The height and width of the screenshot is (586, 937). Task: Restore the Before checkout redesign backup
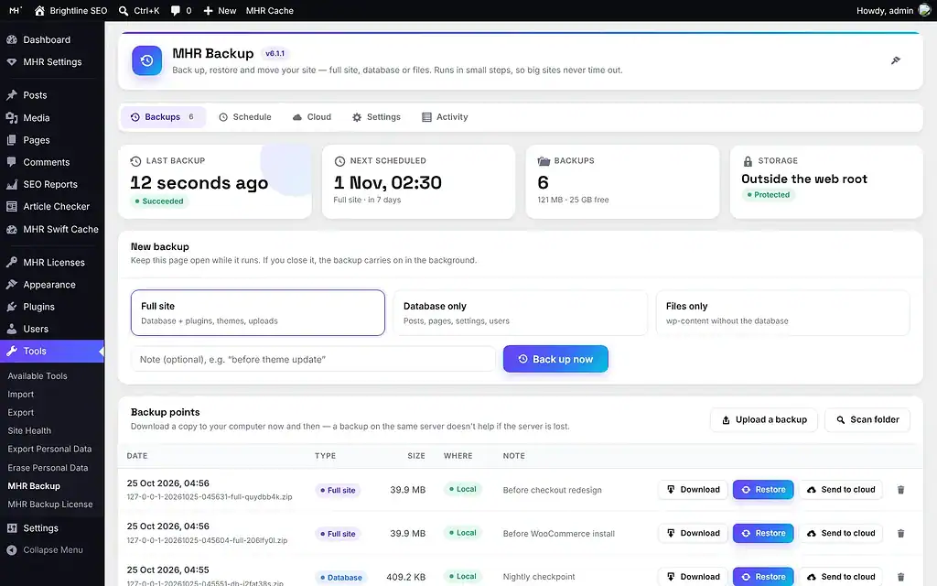[763, 490]
